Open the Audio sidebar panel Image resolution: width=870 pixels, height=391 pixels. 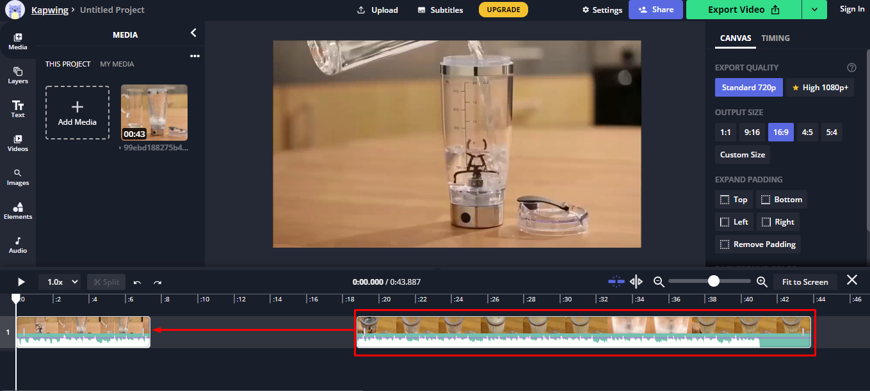18,245
